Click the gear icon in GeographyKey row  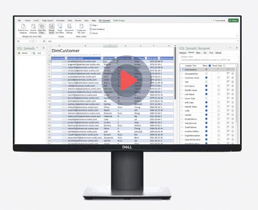click(233, 74)
